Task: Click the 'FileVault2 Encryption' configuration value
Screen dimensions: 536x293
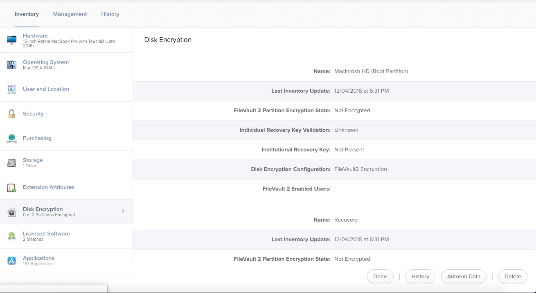Action: [x=360, y=169]
